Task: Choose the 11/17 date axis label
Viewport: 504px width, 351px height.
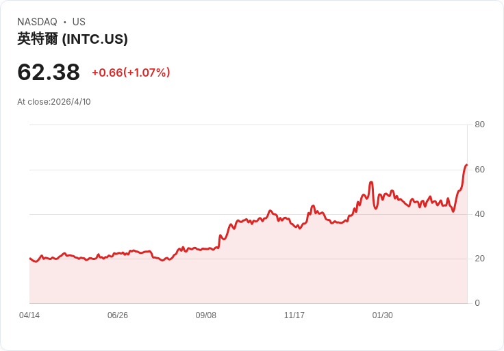Action: (294, 315)
